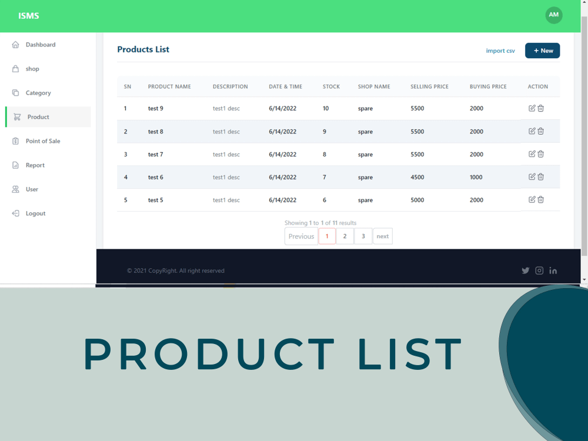This screenshot has width=588, height=441.
Task: Go to pagination page 2
Action: [x=345, y=236]
